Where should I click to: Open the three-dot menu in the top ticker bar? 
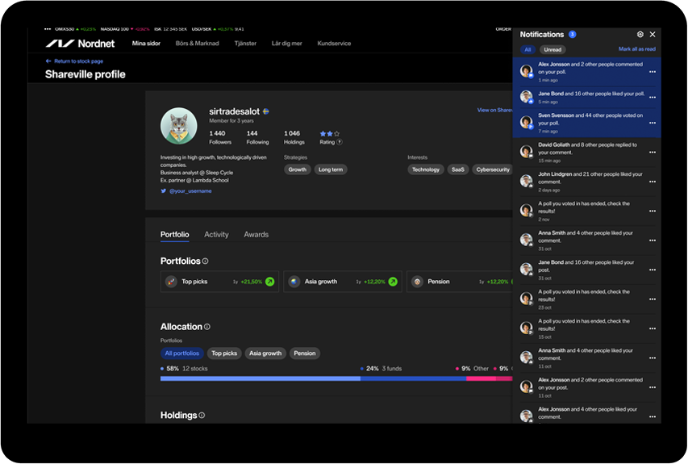tap(48, 29)
